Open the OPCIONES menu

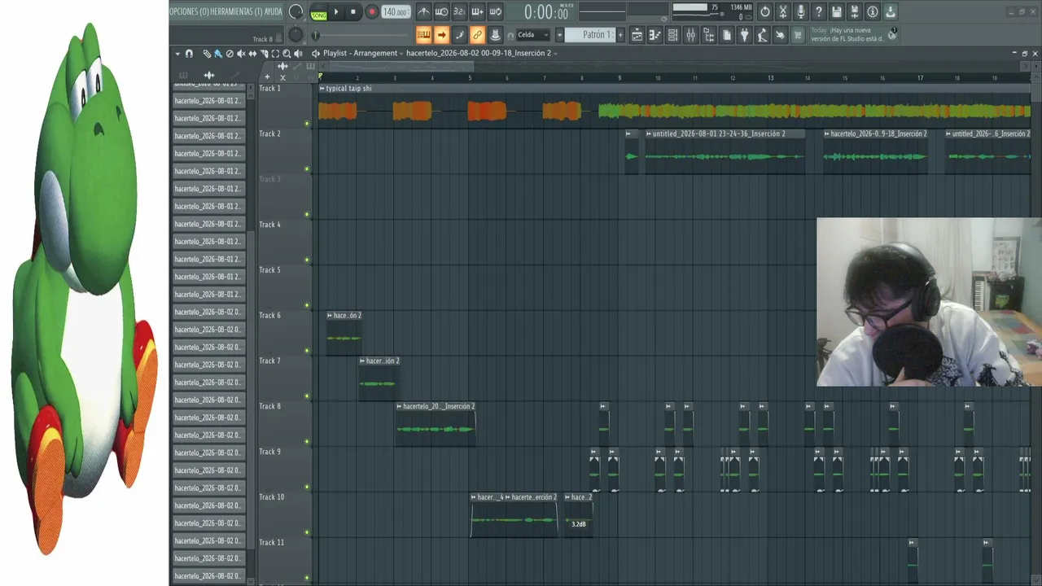[x=188, y=11]
